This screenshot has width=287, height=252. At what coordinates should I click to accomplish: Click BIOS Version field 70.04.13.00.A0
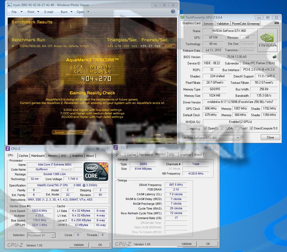[237, 57]
